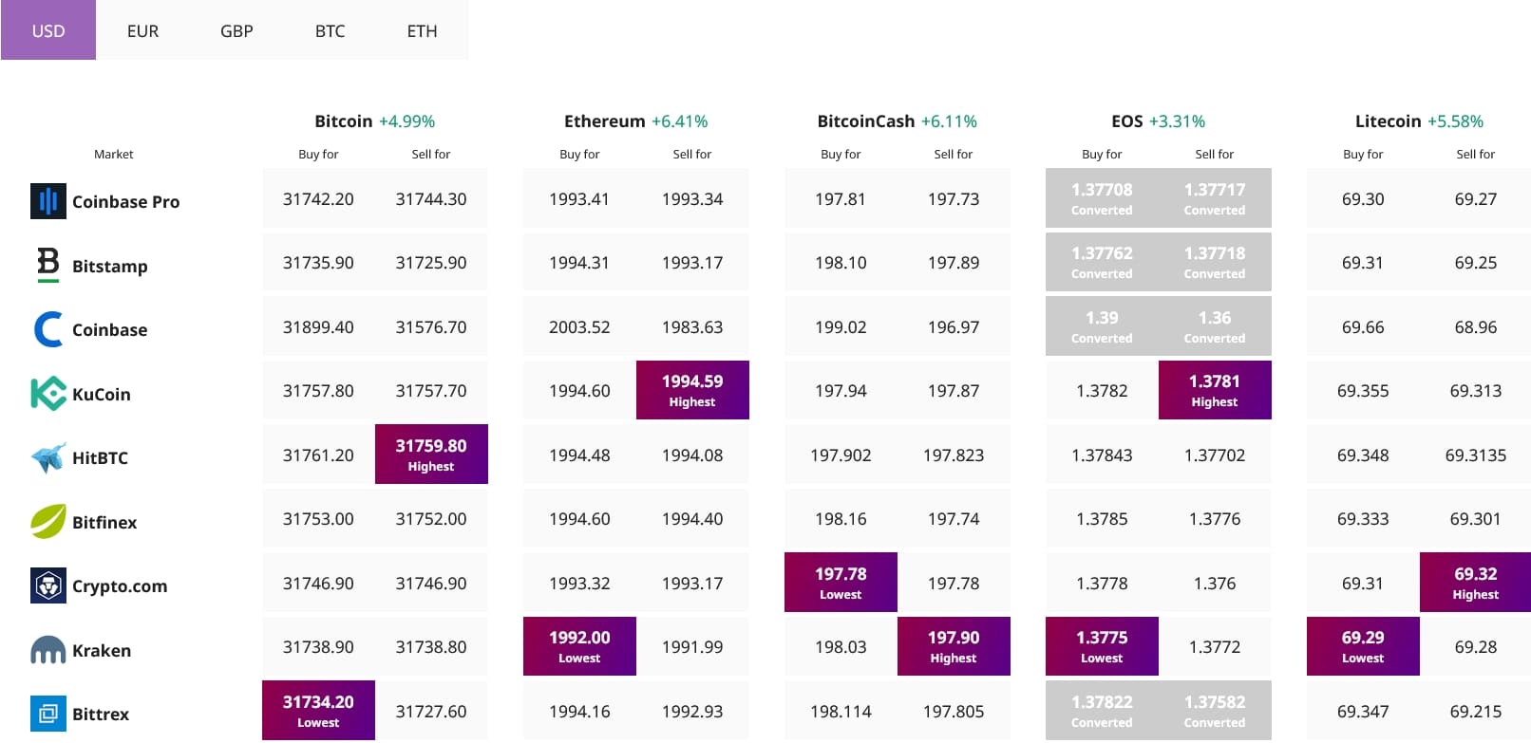This screenshot has height=743, width=1531.
Task: Click Coinbase Pro converted EOS buy price 1.37708
Action: point(1102,197)
